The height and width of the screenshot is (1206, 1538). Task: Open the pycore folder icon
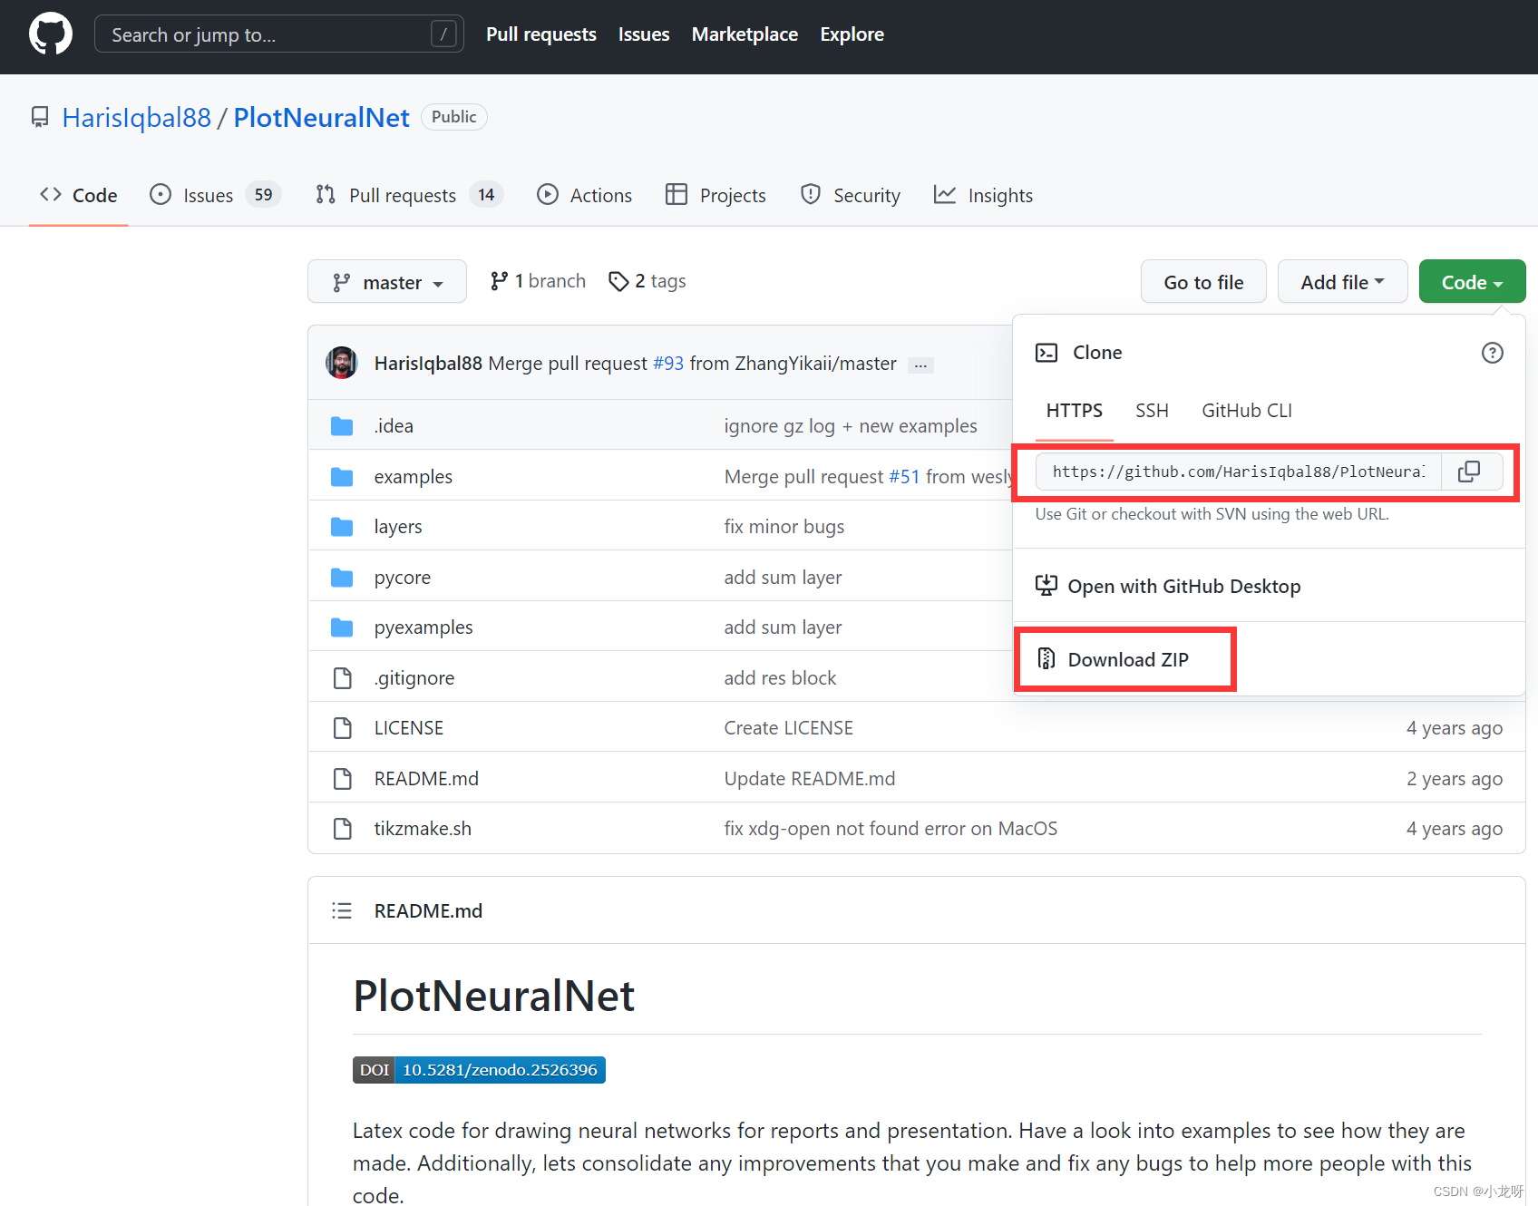pyautogui.click(x=342, y=578)
